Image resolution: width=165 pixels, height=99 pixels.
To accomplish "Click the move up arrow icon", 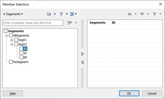I will 130,14.
